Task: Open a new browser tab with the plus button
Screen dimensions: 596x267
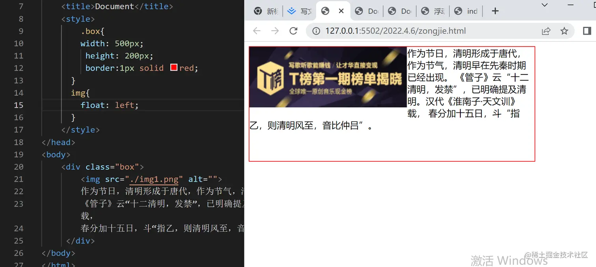Action: point(495,11)
